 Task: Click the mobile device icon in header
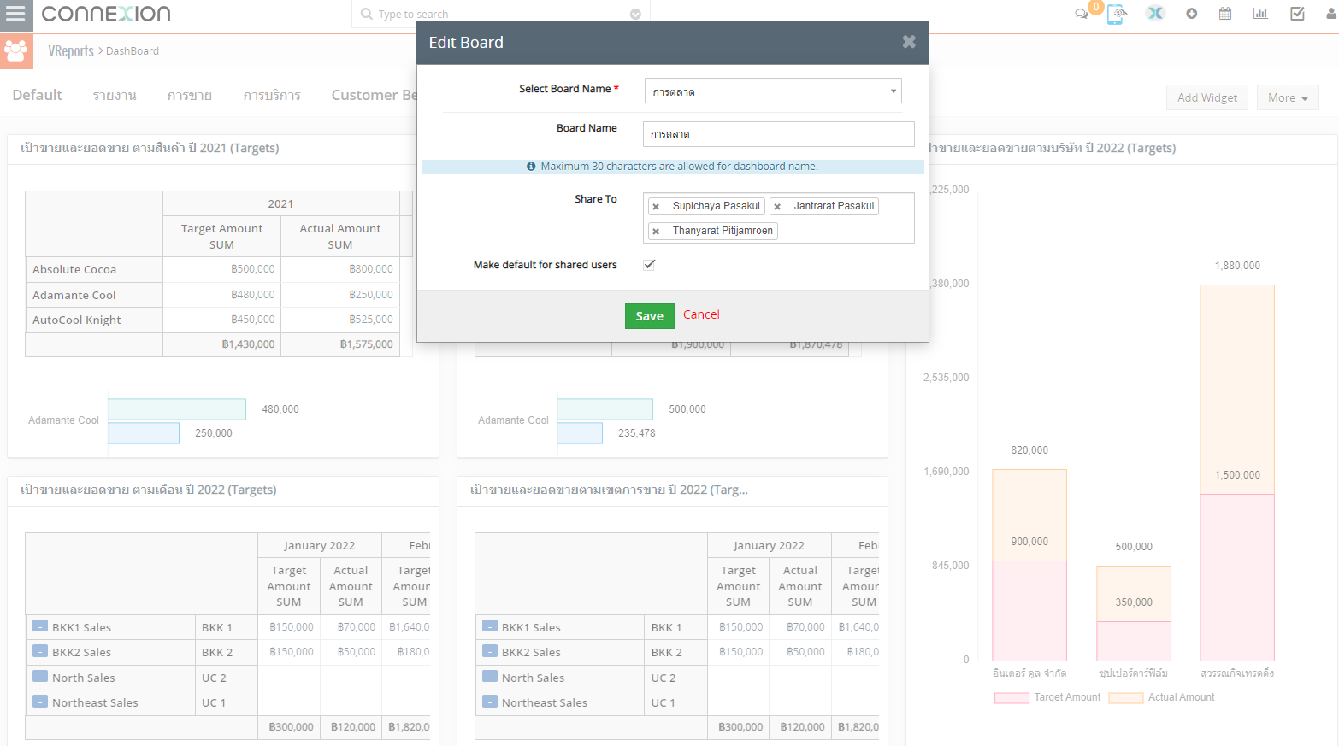tap(1117, 14)
